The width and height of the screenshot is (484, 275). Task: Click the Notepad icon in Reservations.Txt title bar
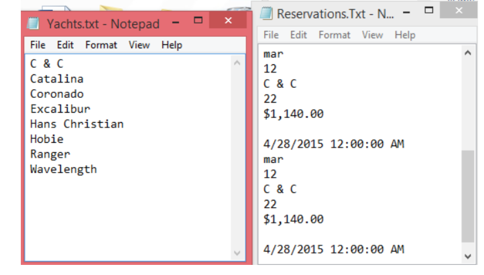pos(267,13)
